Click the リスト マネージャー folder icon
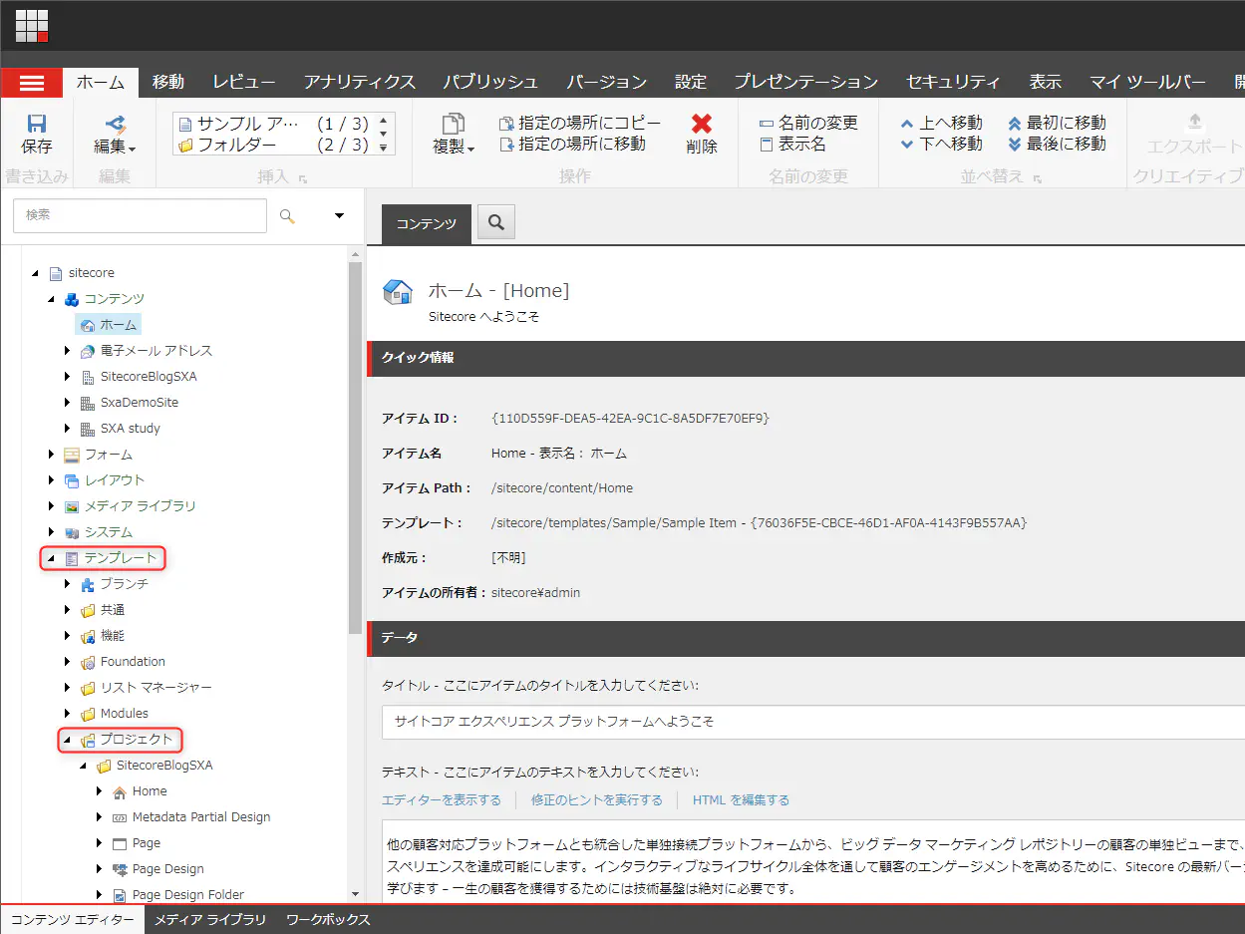This screenshot has width=1245, height=934. click(x=87, y=688)
